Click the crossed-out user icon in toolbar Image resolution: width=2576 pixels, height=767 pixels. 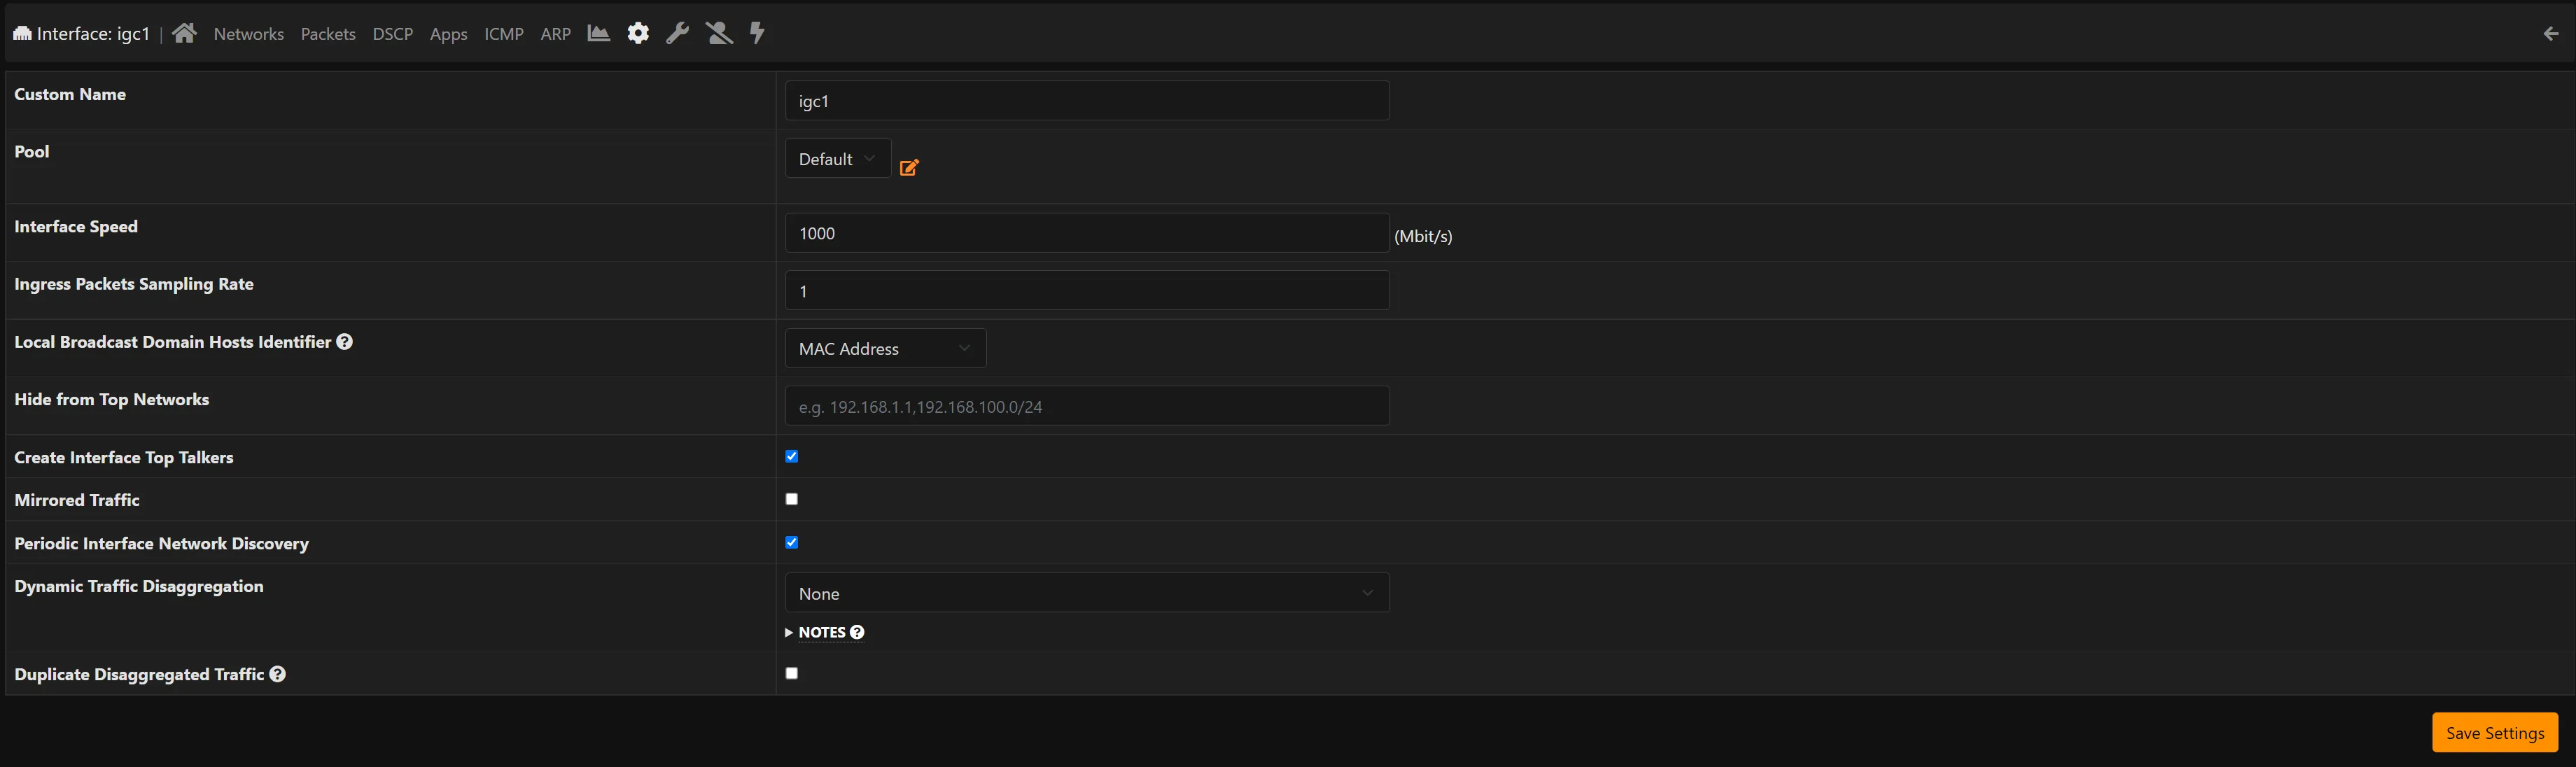(719, 33)
